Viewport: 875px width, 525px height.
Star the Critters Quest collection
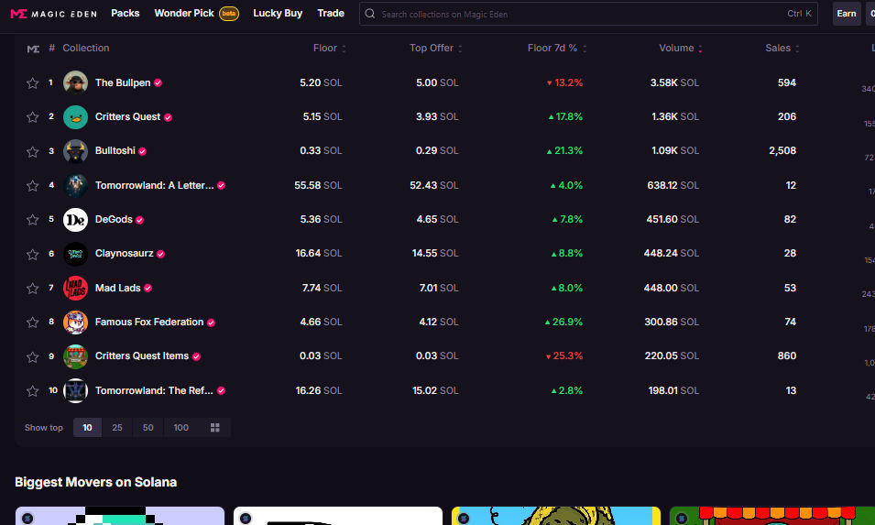(32, 117)
